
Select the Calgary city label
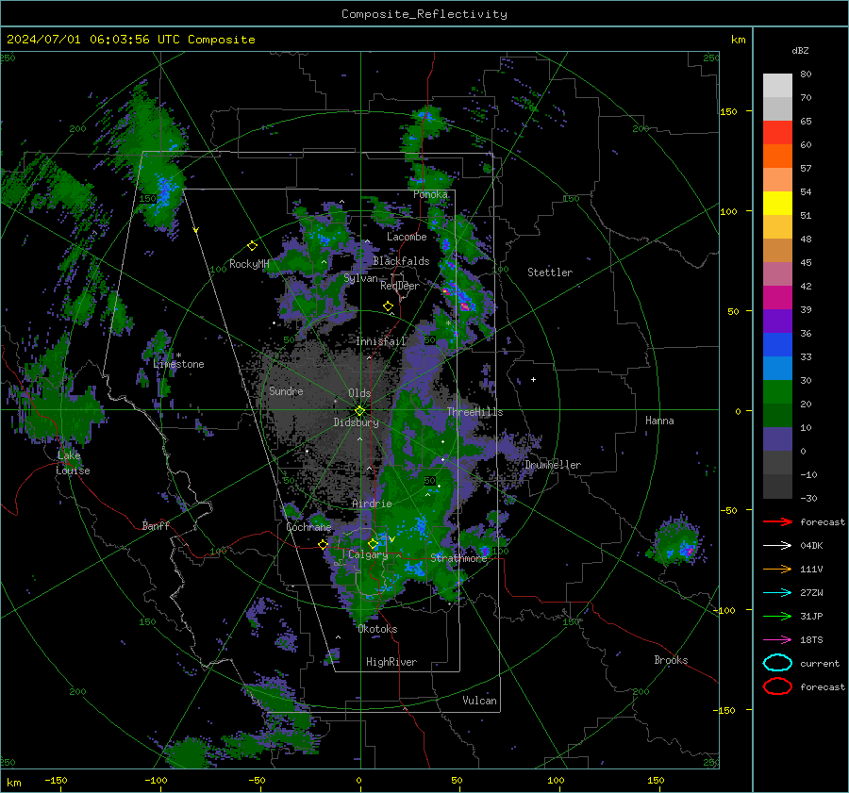click(368, 554)
